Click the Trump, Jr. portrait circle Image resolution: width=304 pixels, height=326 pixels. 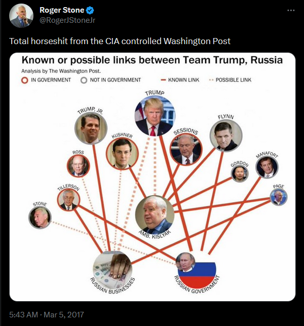(91, 128)
